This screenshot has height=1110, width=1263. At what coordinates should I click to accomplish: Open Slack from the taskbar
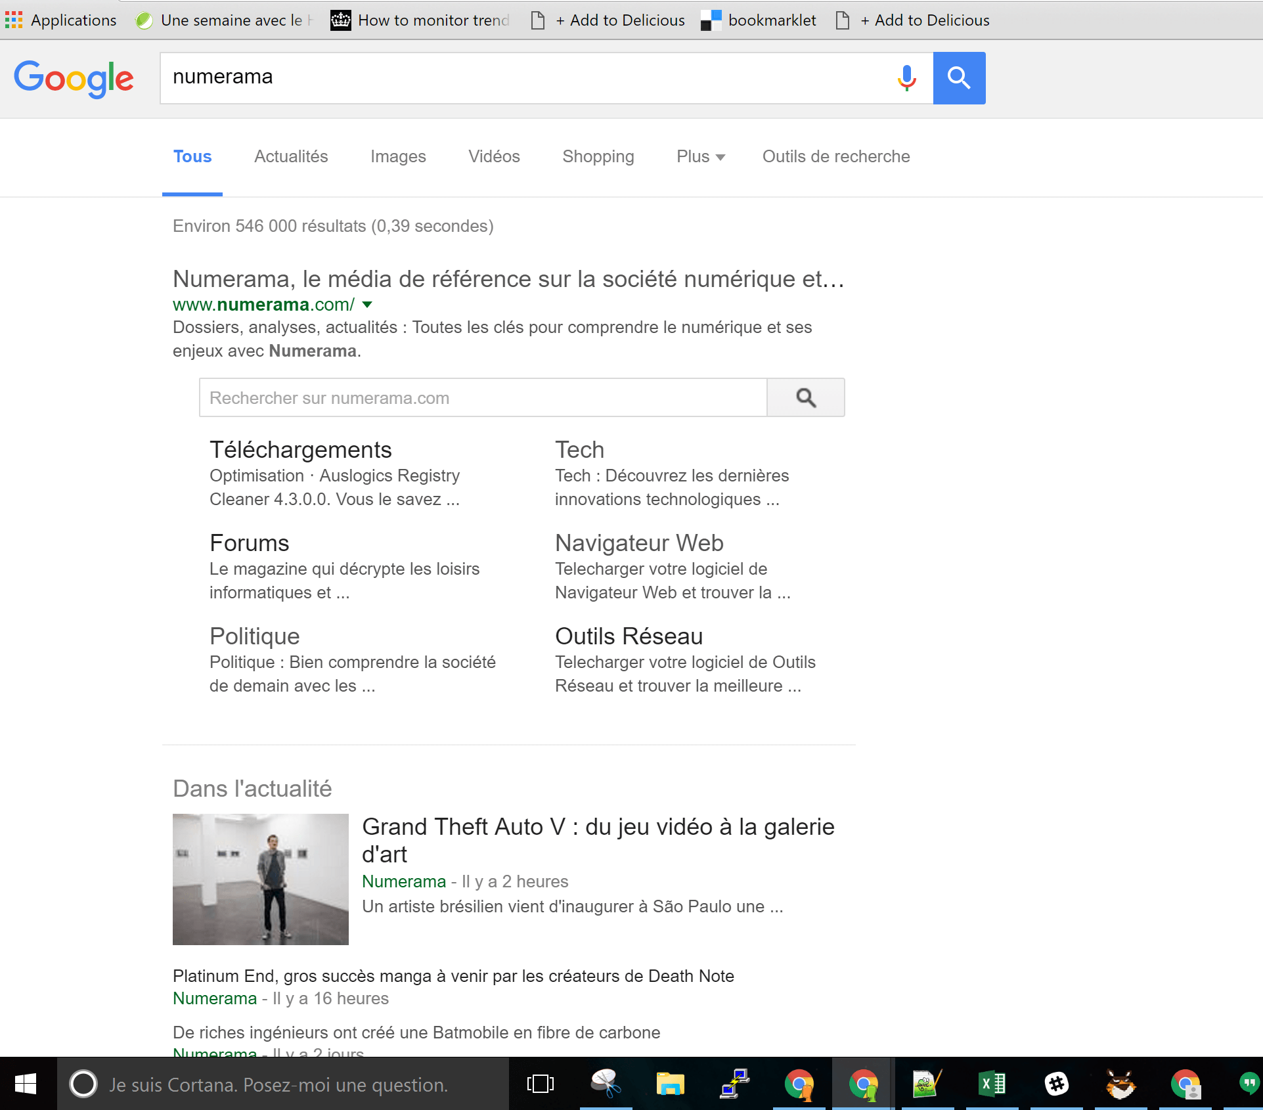[x=1056, y=1084]
